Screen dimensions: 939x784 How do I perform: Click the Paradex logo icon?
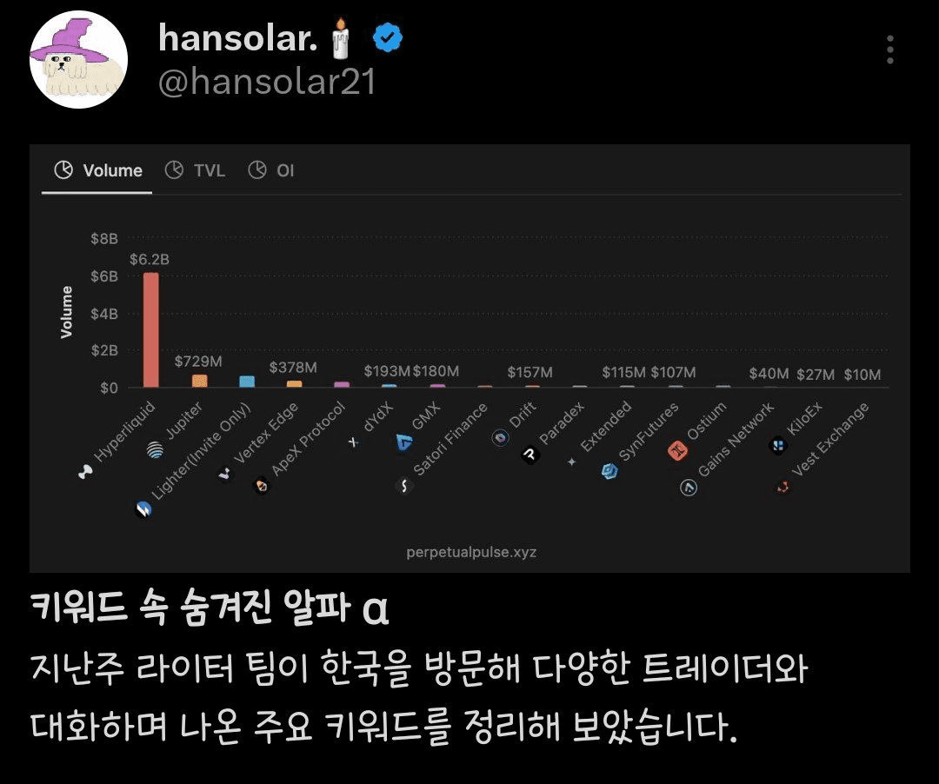[x=530, y=456]
